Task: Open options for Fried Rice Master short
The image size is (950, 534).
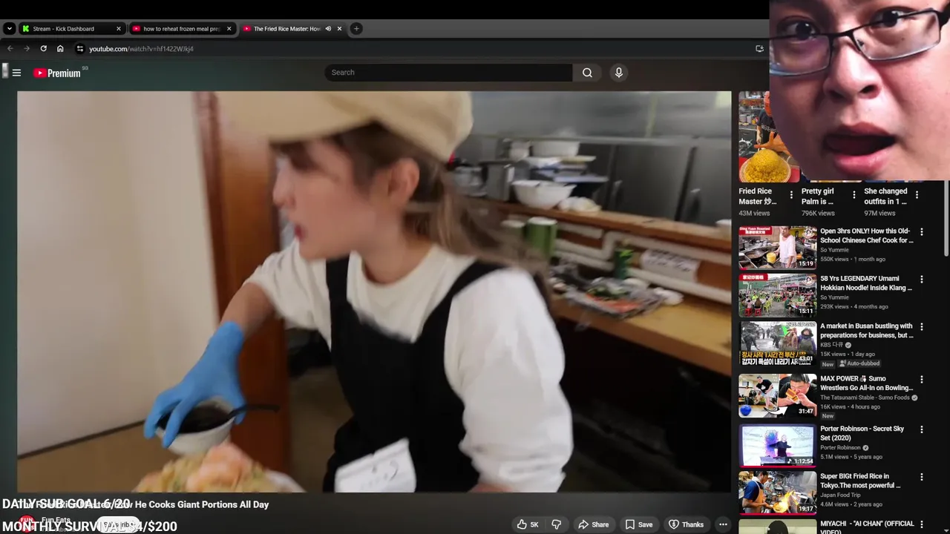Action: click(x=791, y=195)
